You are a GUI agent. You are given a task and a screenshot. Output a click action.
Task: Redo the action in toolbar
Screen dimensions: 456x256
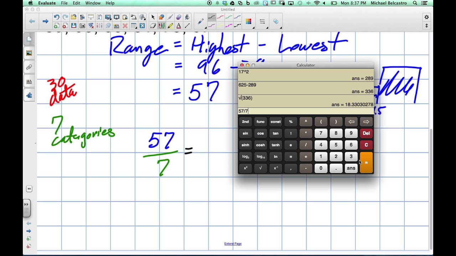[x=65, y=17]
